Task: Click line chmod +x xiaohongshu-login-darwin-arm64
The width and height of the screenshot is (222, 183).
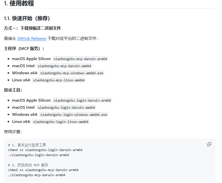Action: point(45,150)
